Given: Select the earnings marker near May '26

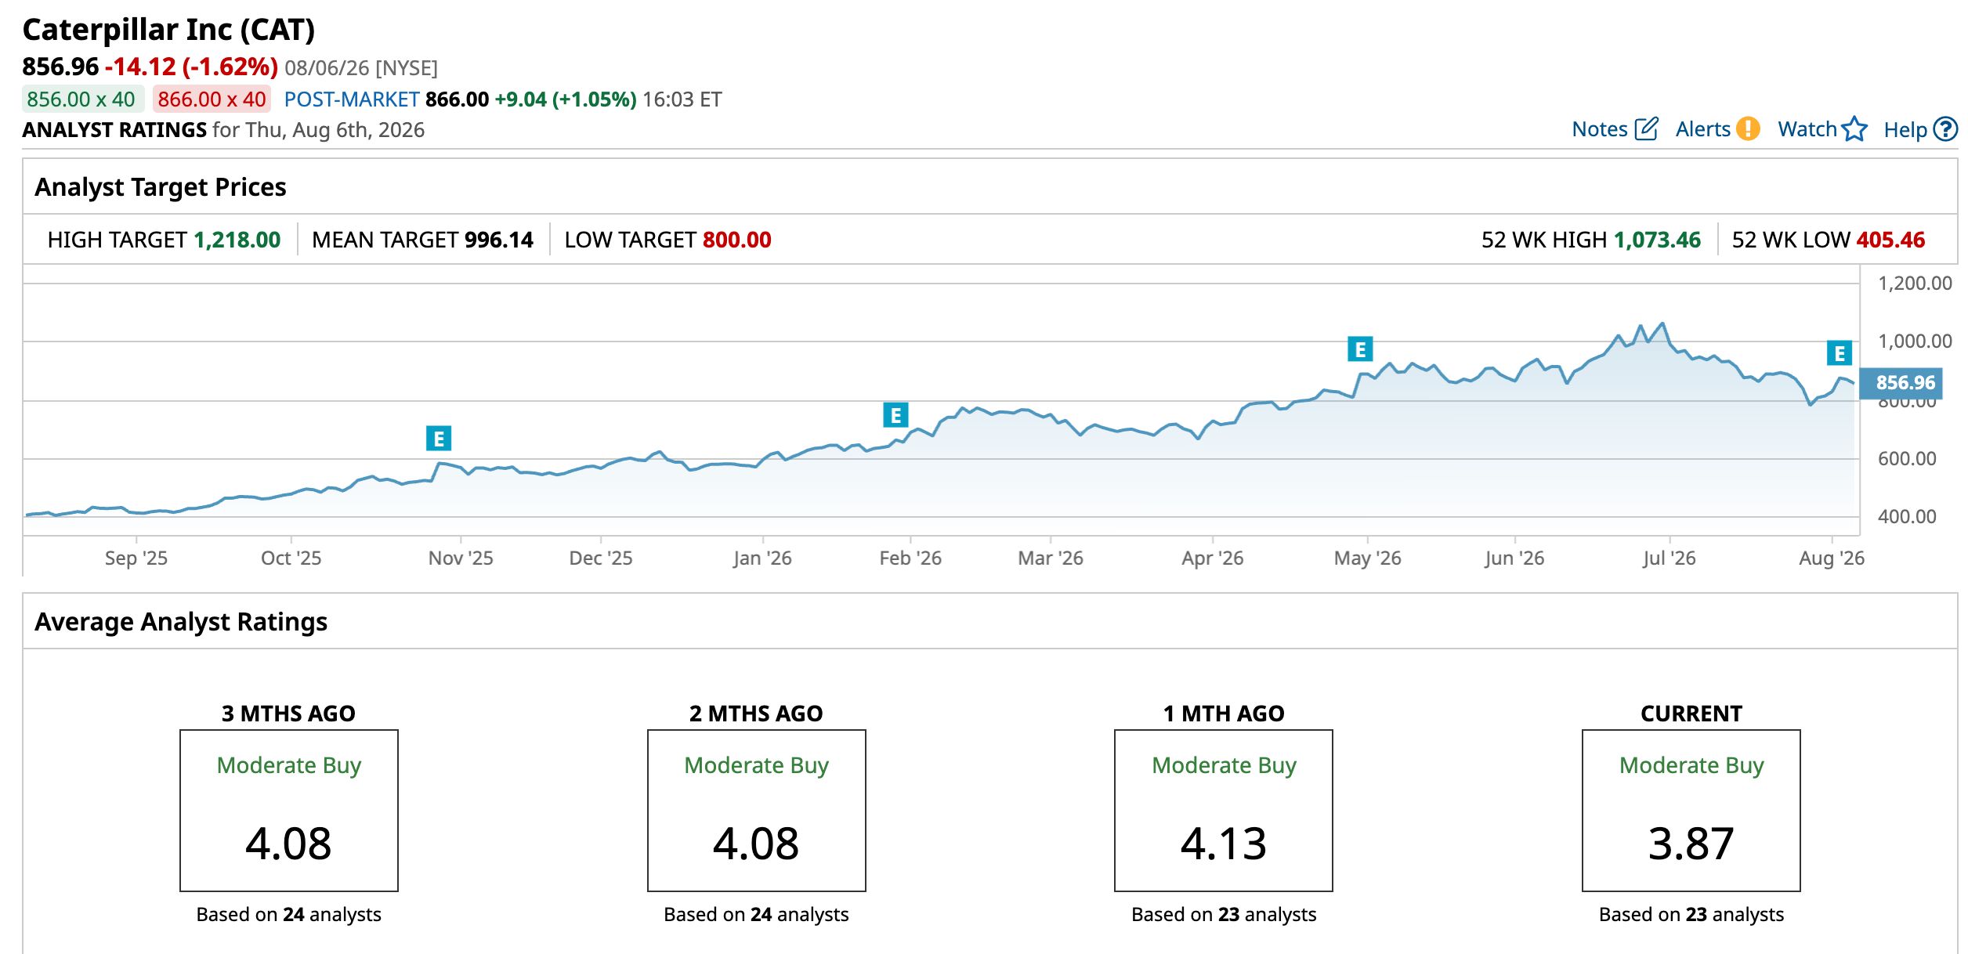Looking at the screenshot, I should pos(1360,349).
